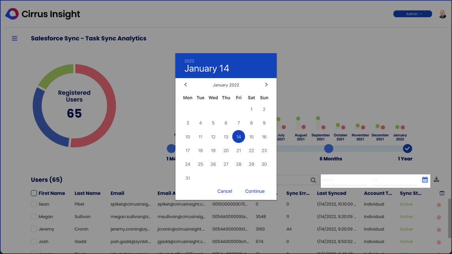Click the Active status for Jeremy Cronin
This screenshot has width=452, height=254.
406,229
